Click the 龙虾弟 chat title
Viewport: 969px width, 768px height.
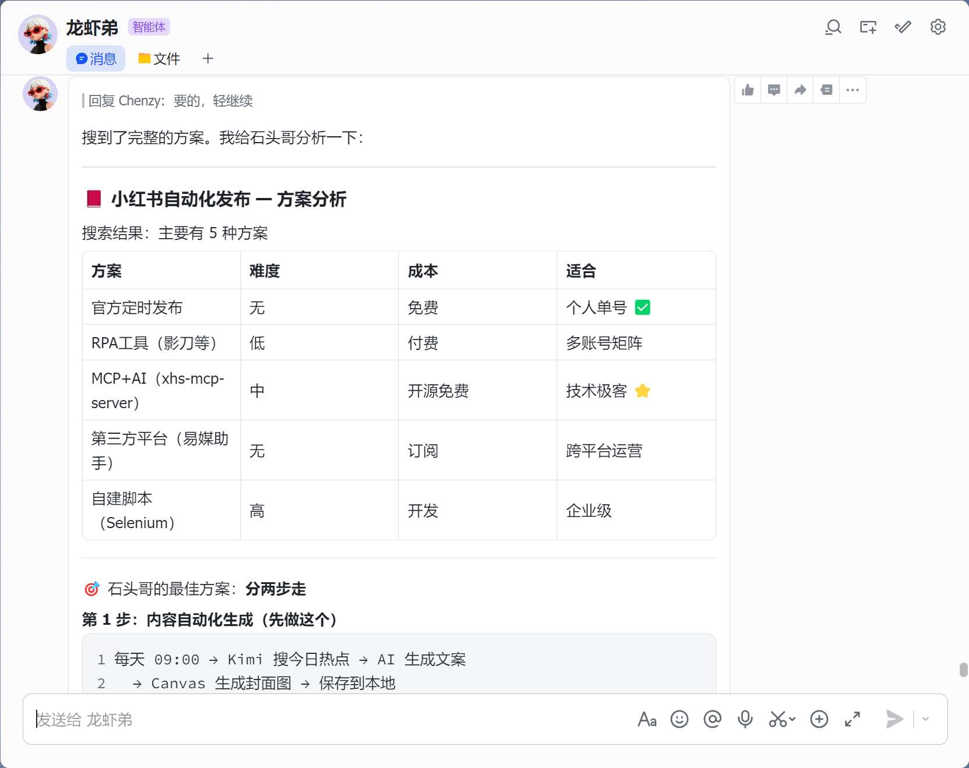92,27
